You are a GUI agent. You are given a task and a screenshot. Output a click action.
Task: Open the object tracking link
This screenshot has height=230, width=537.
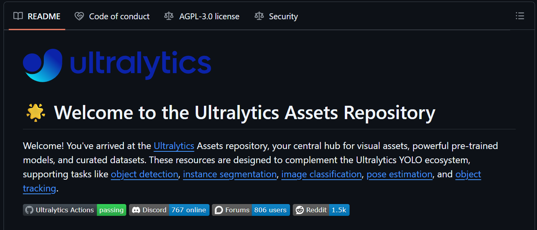click(468, 174)
